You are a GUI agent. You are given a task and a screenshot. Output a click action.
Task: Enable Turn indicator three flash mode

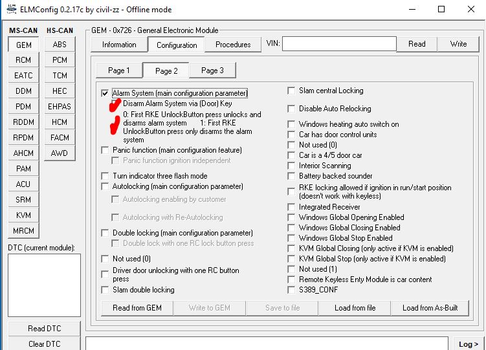(x=105, y=176)
